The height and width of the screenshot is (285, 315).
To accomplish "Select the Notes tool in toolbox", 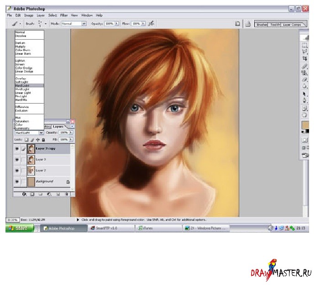I will [x=304, y=109].
